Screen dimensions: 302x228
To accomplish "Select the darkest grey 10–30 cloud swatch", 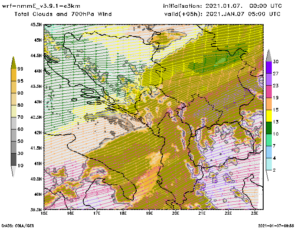I will point(13,160).
